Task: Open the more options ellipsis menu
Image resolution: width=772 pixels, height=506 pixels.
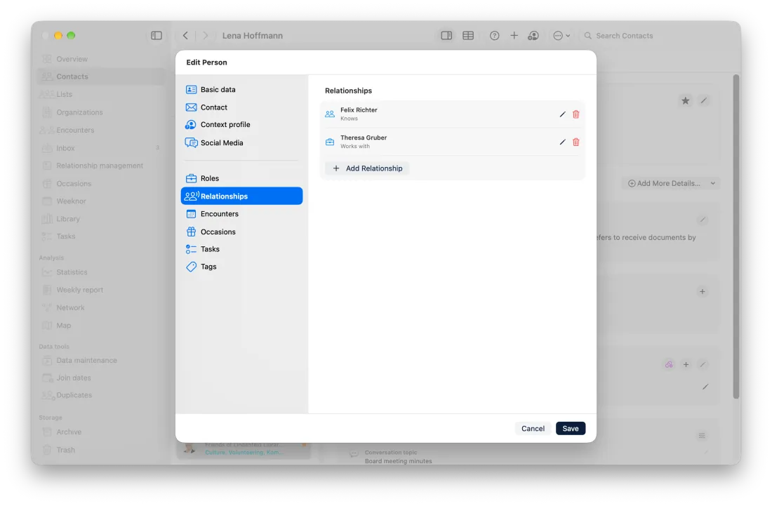Action: (561, 35)
